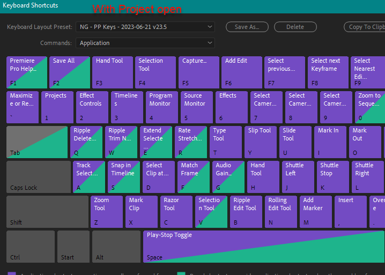385x275 pixels.
Task: Select the F8 key Select next Keyframe
Action: pos(328,72)
